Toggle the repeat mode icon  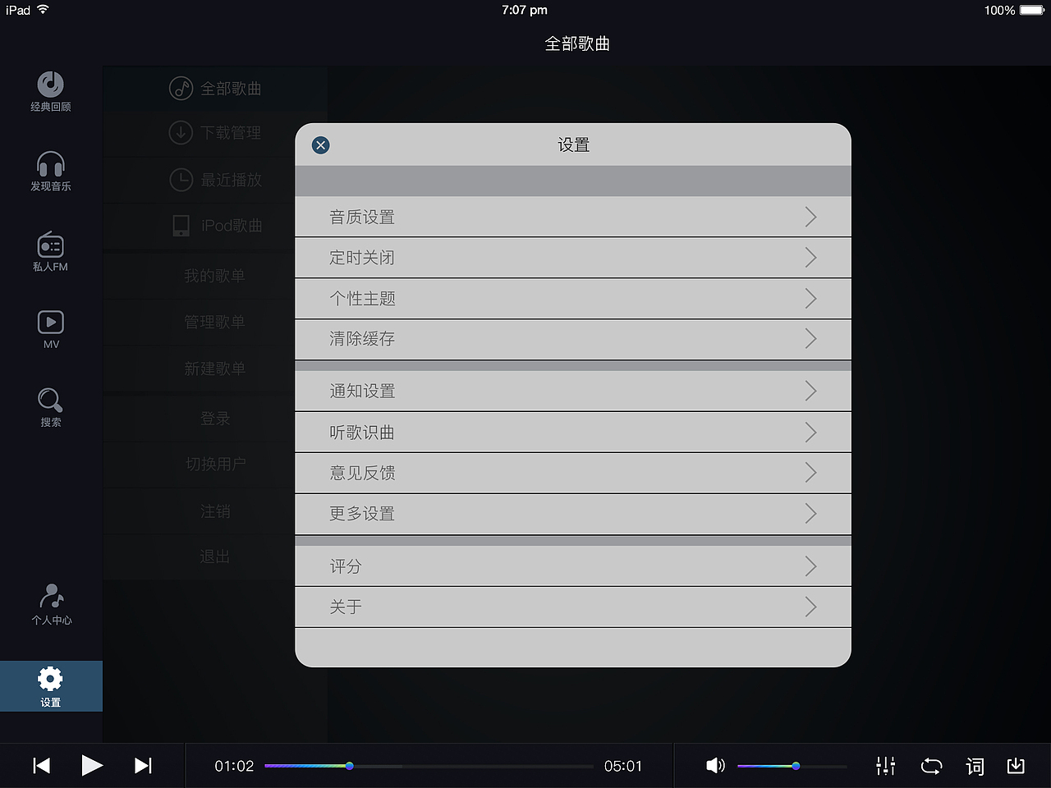click(931, 765)
